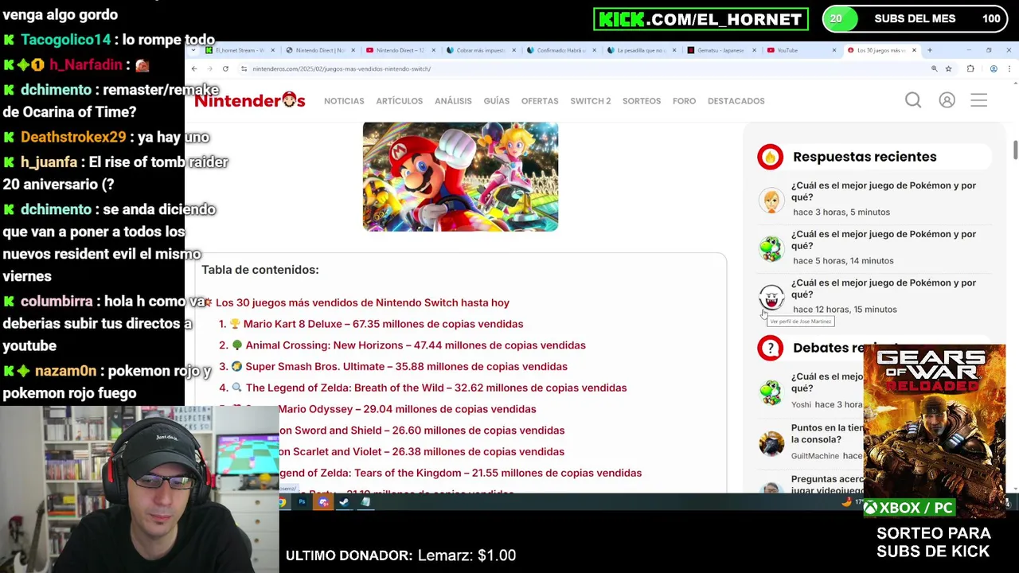Screen dimensions: 1019x573
Task: Click the Respuestas recientes heading
Action: pos(865,157)
